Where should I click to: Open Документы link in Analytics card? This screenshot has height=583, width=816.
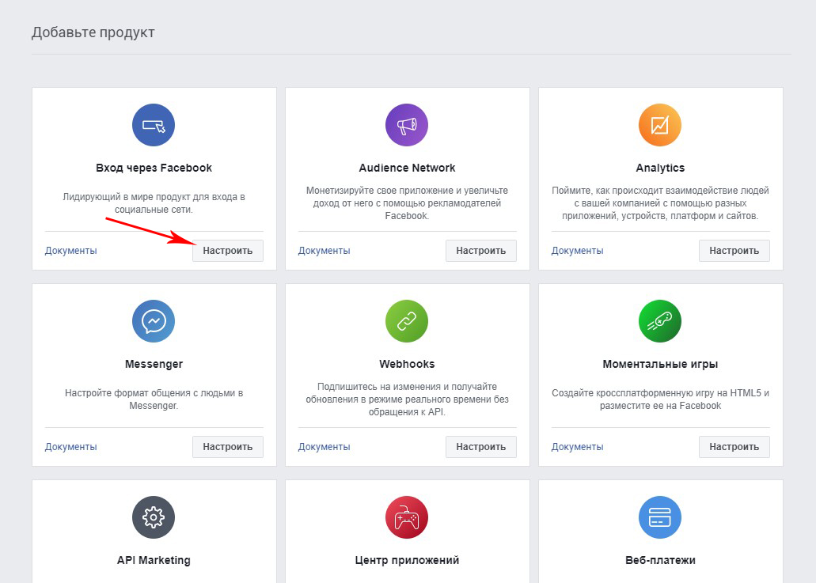pyautogui.click(x=578, y=251)
